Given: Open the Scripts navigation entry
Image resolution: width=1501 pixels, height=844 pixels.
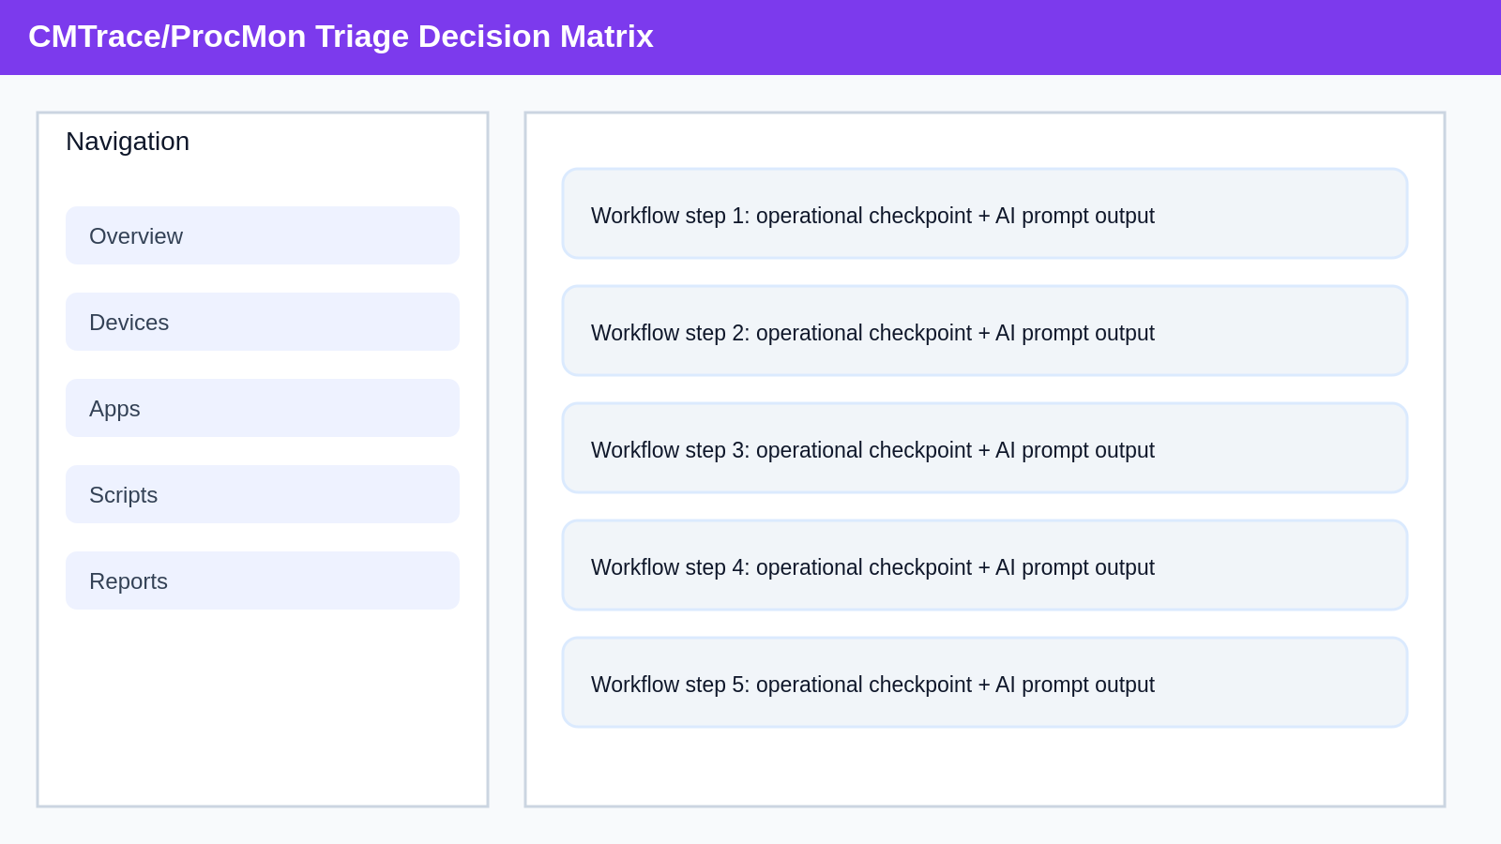Looking at the screenshot, I should click(x=263, y=494).
